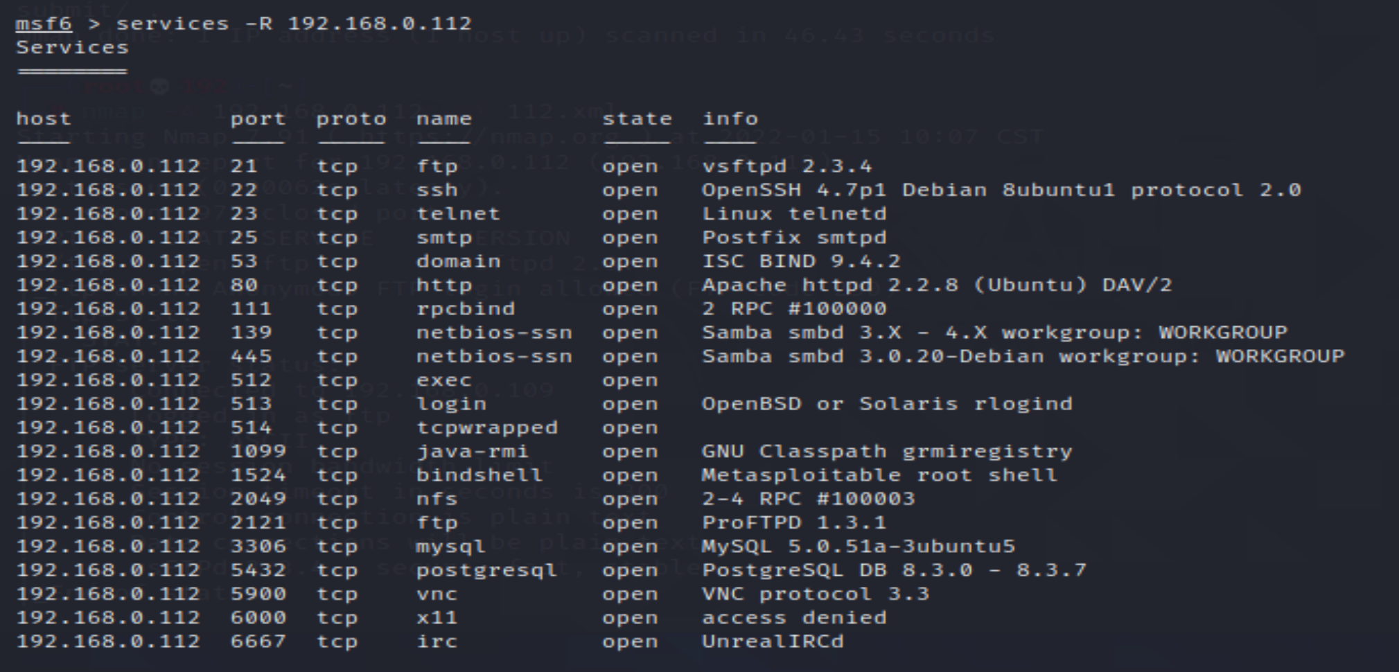The width and height of the screenshot is (1399, 672).
Task: Click the msf6 prompt text
Action: click(44, 24)
